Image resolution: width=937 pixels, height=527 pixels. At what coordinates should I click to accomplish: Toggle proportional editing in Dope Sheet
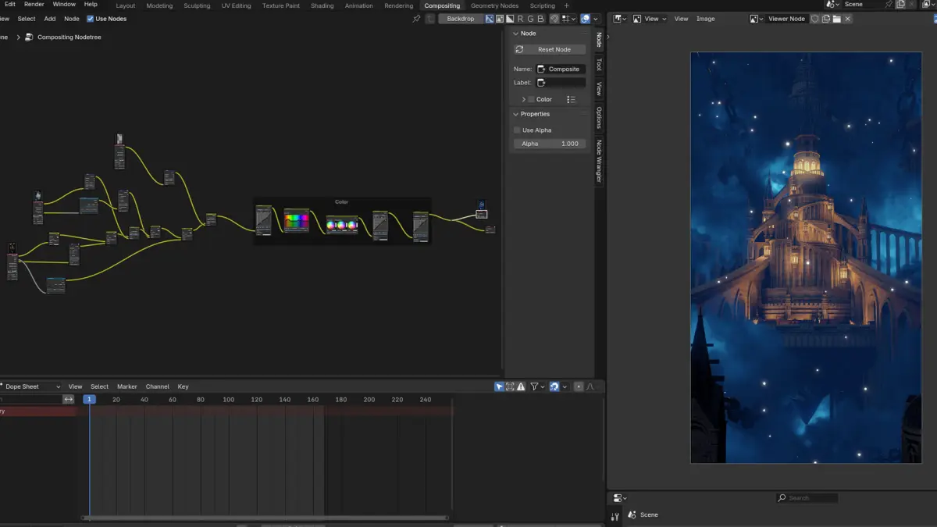pos(579,386)
